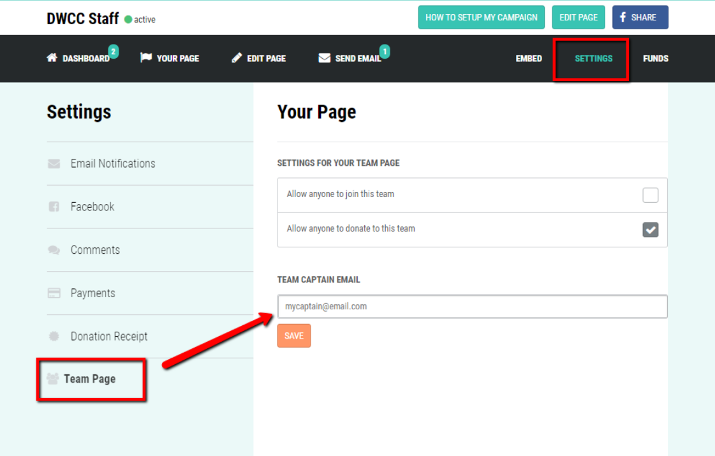The width and height of the screenshot is (715, 456).
Task: Click the Your Page flag icon
Action: pyautogui.click(x=146, y=57)
